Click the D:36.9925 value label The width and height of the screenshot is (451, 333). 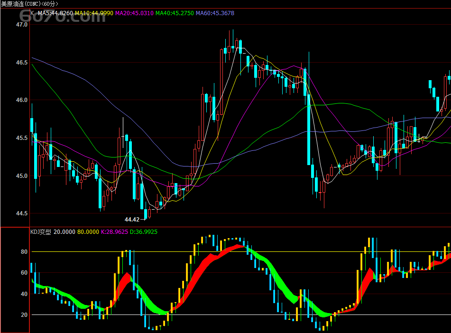click(x=144, y=232)
